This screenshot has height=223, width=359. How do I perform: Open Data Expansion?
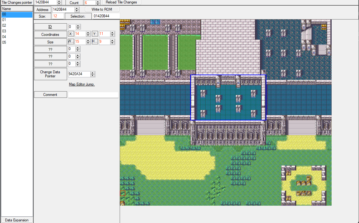pyautogui.click(x=17, y=220)
